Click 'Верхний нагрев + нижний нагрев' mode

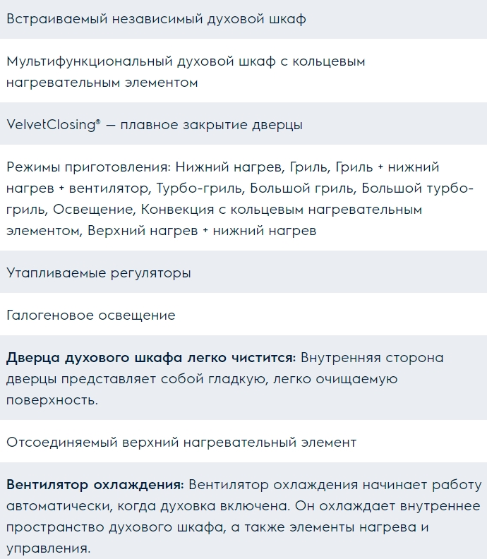coord(202,231)
